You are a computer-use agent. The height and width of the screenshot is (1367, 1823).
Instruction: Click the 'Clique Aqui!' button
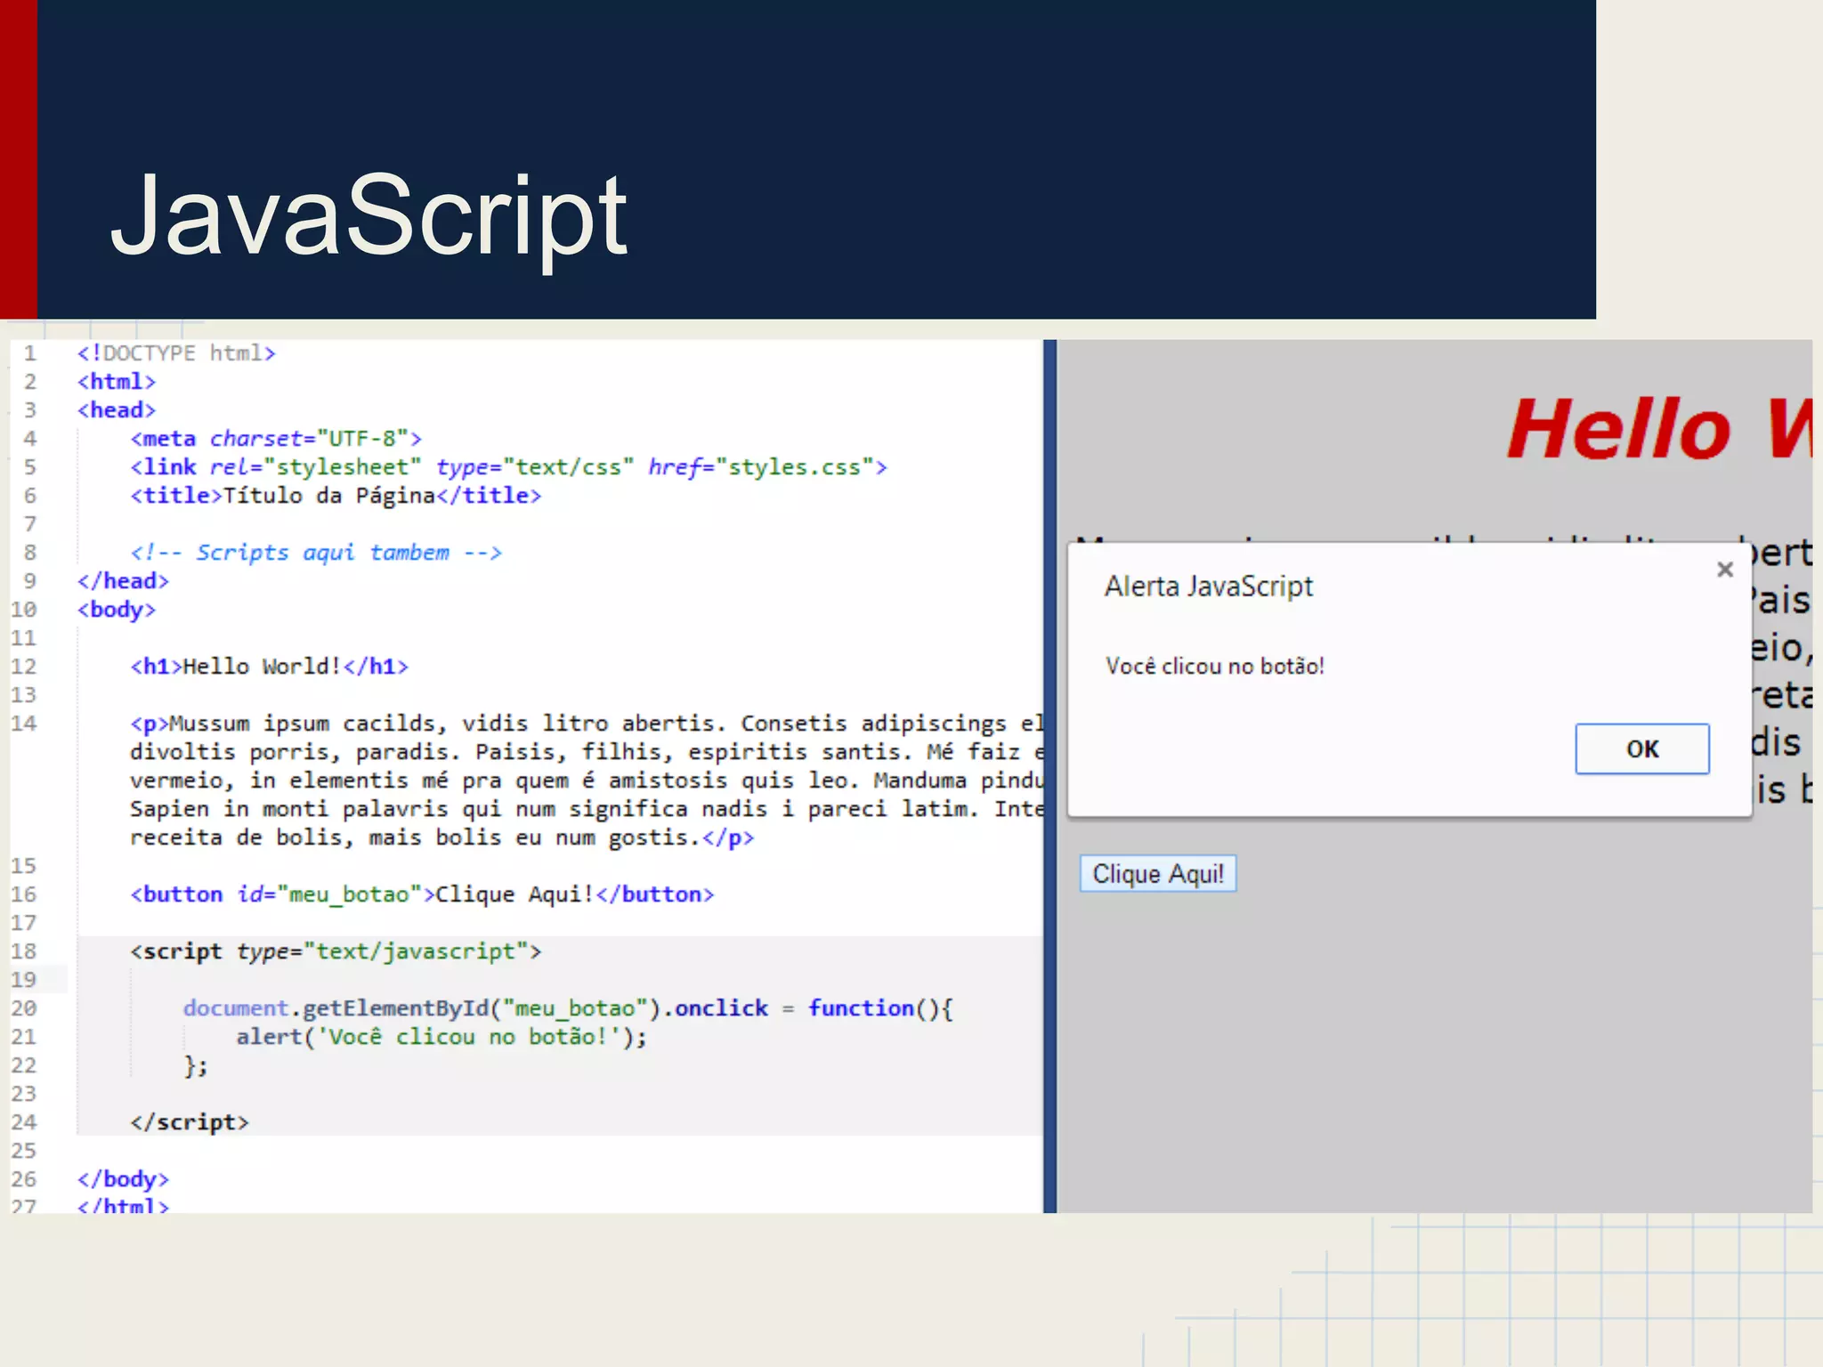(x=1157, y=873)
